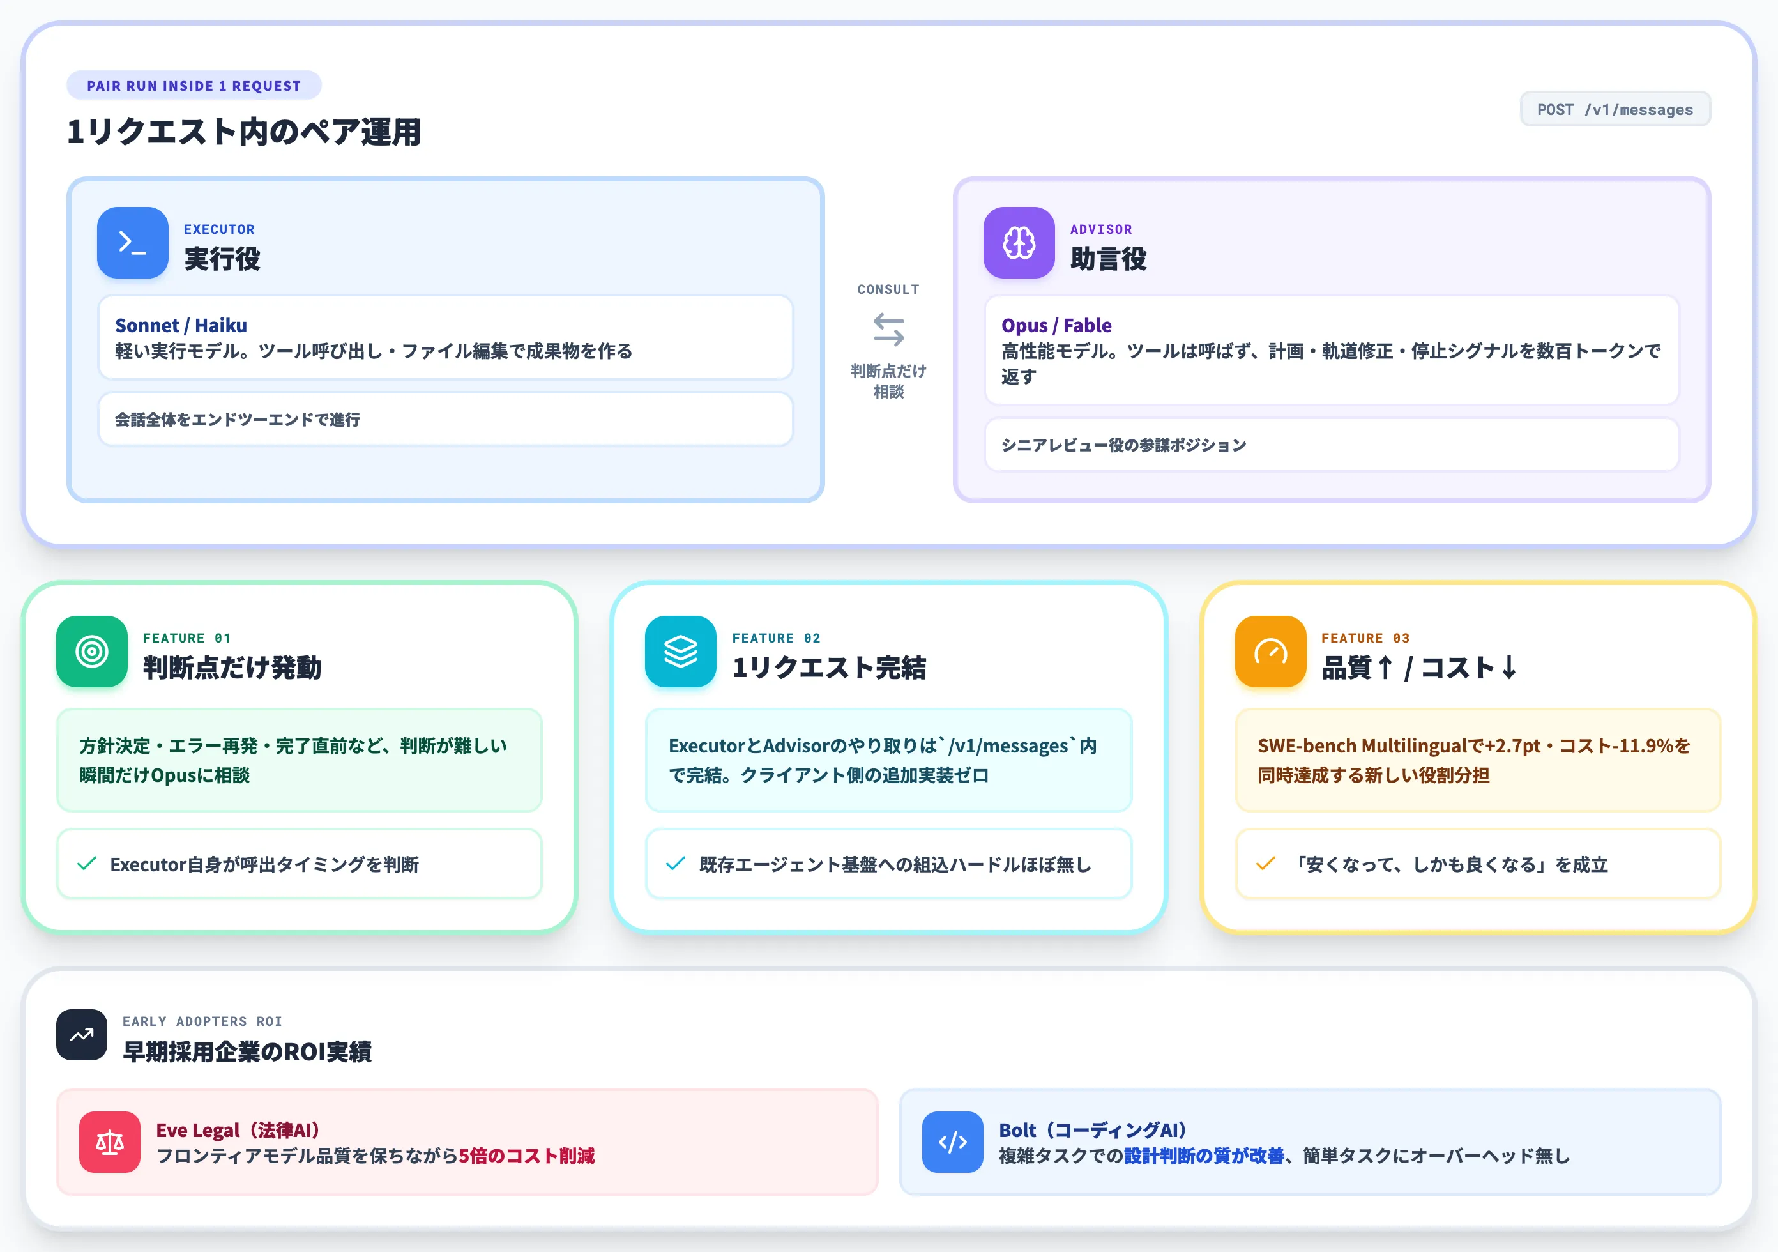Click the FEATURE 03 label

[x=1365, y=638]
